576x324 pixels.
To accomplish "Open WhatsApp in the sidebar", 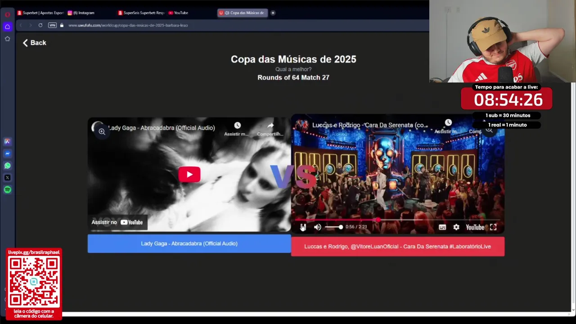I will 7,166.
